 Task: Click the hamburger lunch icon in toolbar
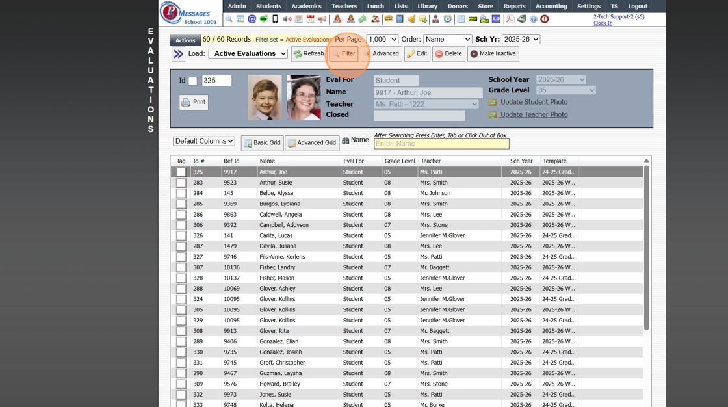tap(388, 20)
